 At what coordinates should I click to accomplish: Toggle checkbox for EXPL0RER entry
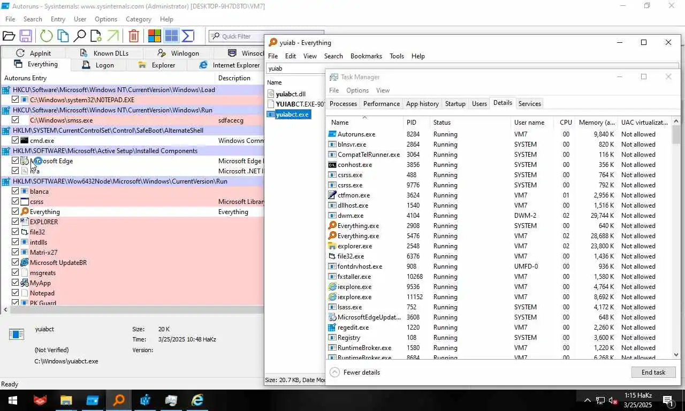tap(16, 222)
